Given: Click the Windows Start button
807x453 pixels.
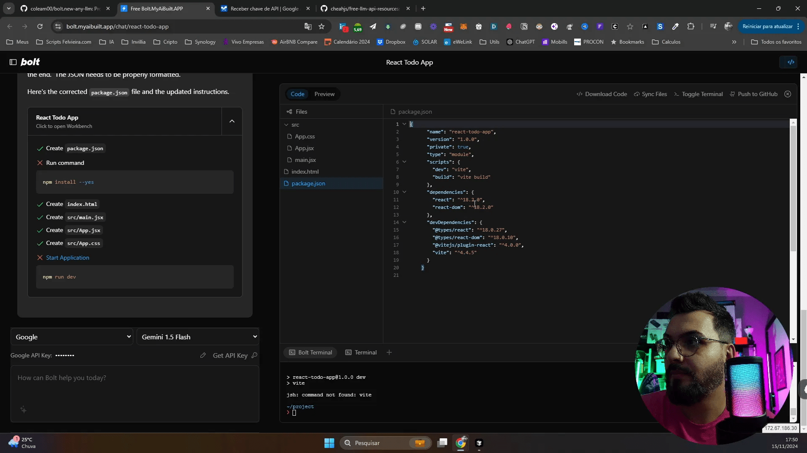Looking at the screenshot, I should 329,443.
